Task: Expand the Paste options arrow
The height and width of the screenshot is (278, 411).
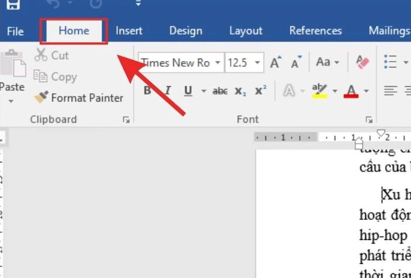Action: click(11, 101)
